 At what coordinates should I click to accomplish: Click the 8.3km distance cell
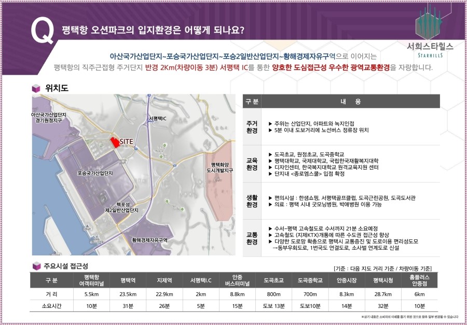pos(347,294)
